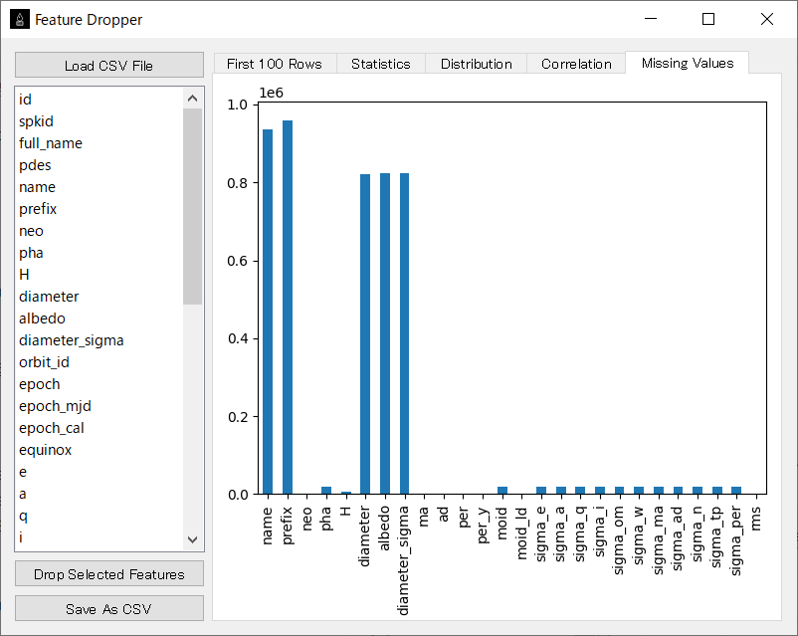Maximize the Feature Dropper window
Screen dimensions: 798x636
pos(708,19)
